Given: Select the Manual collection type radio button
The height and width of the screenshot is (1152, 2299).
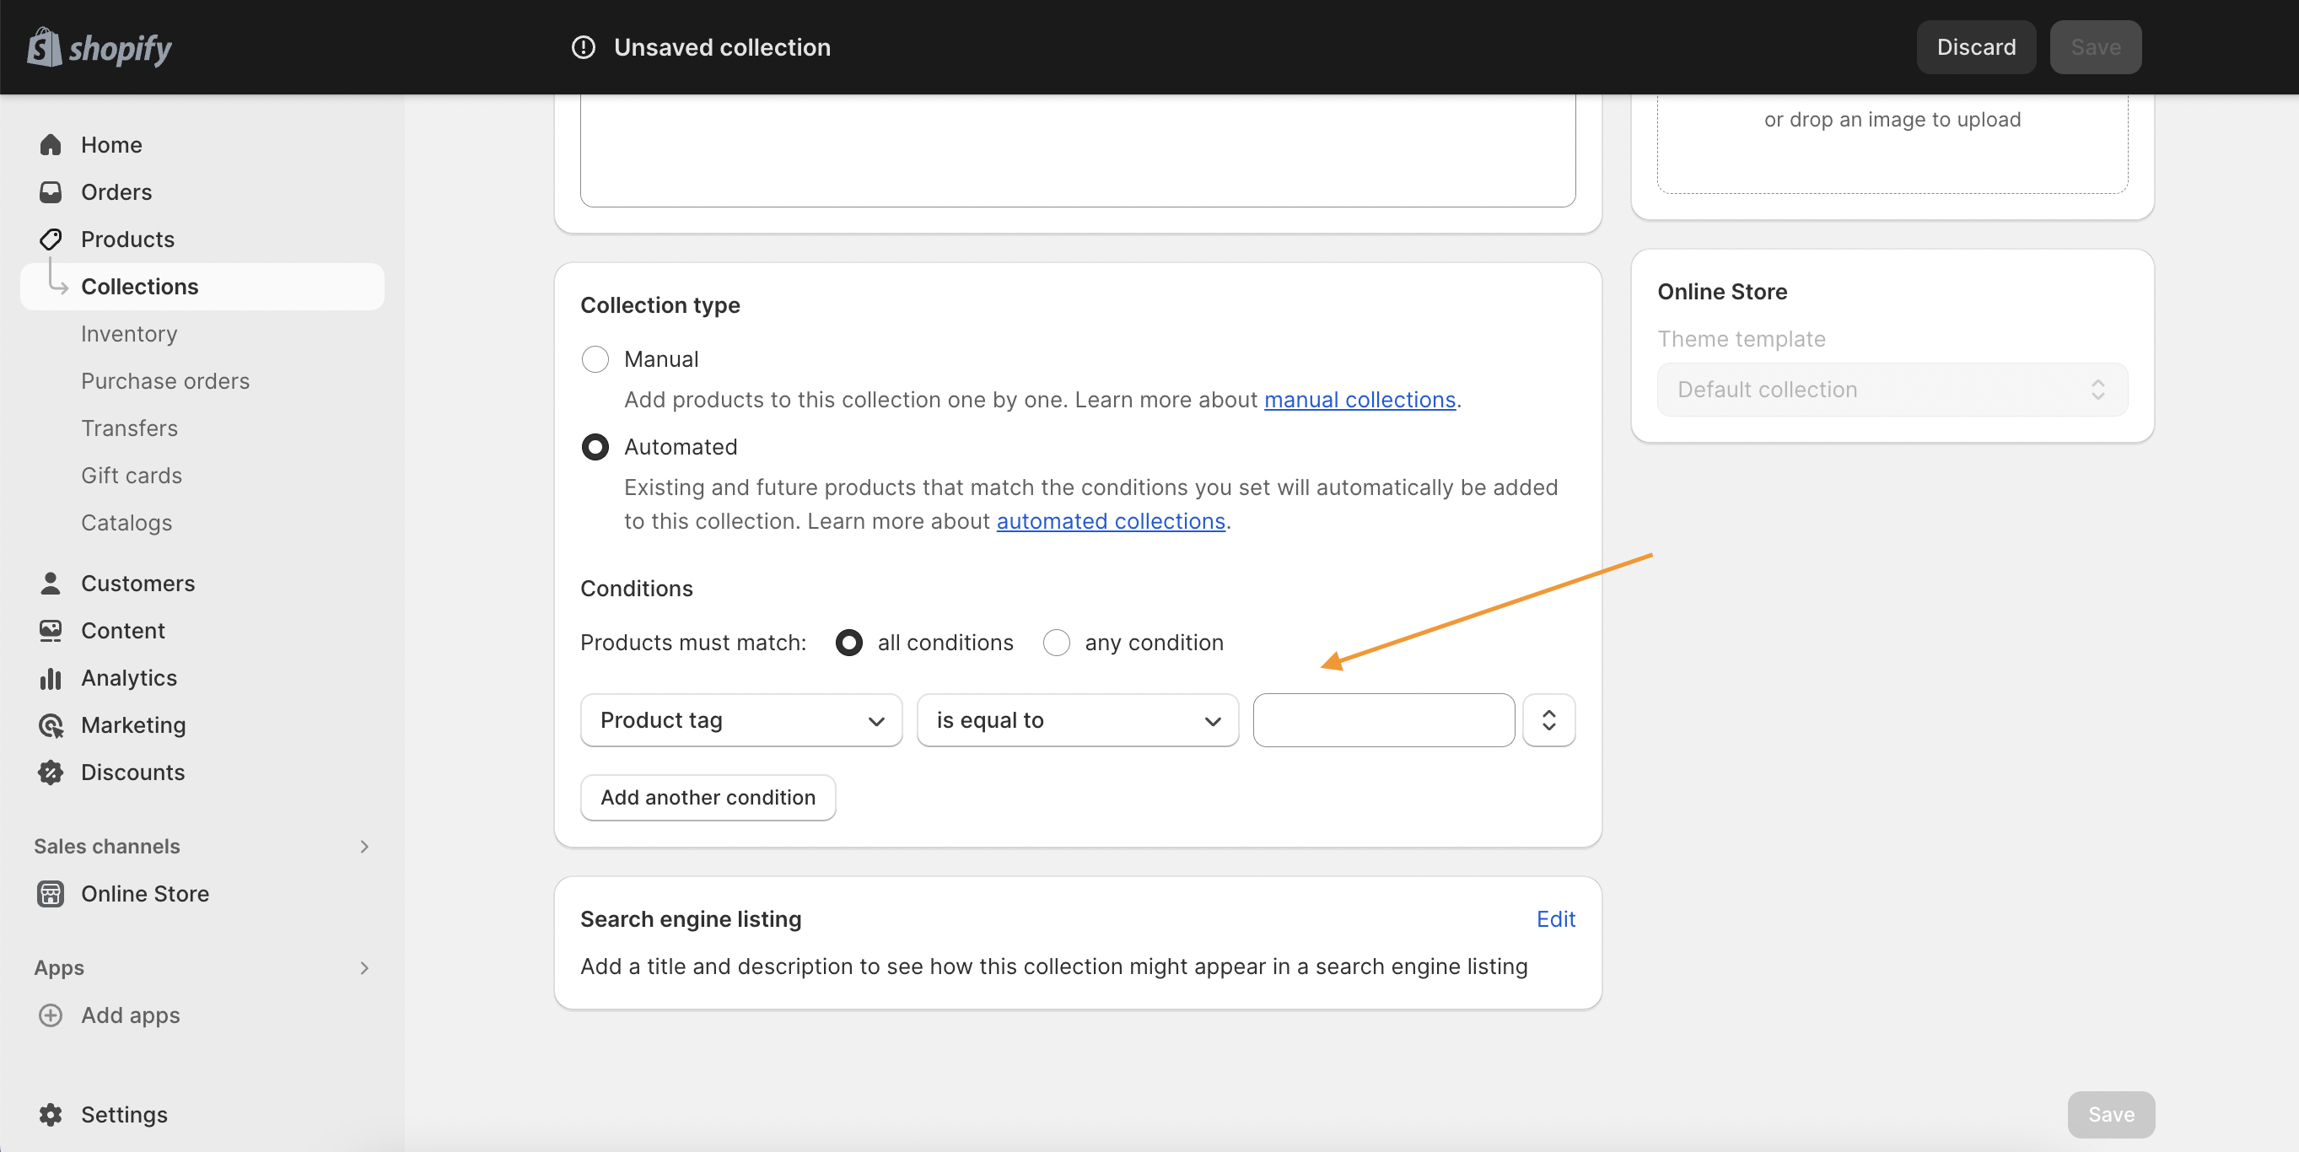Looking at the screenshot, I should click(x=595, y=358).
